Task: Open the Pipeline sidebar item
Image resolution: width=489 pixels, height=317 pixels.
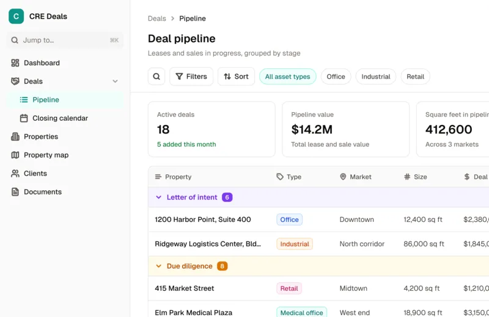Action: [65, 99]
